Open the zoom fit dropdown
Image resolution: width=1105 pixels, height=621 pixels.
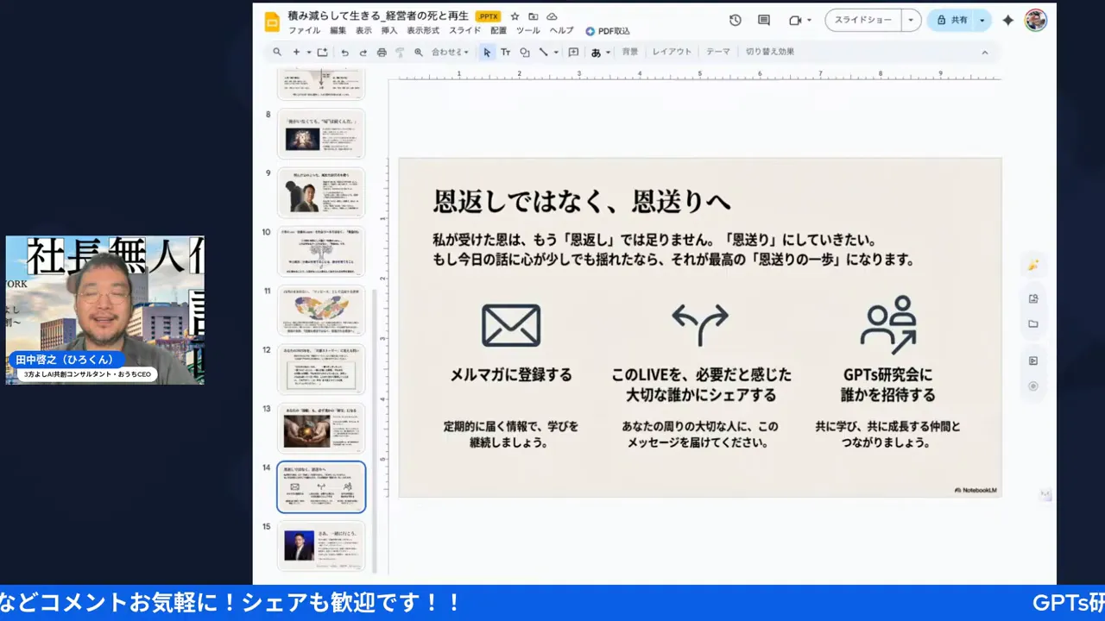tap(450, 52)
